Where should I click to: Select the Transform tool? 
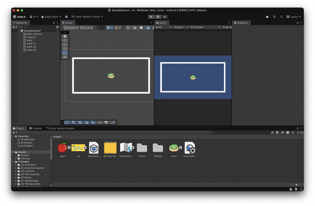[x=65, y=57]
